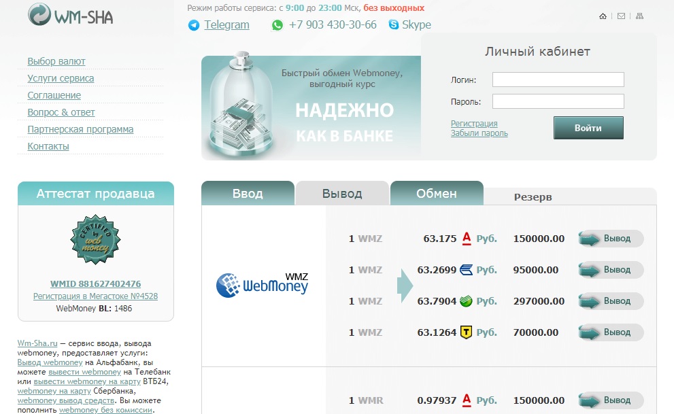Click the Резерв column header
The image size is (674, 414).
(x=533, y=197)
